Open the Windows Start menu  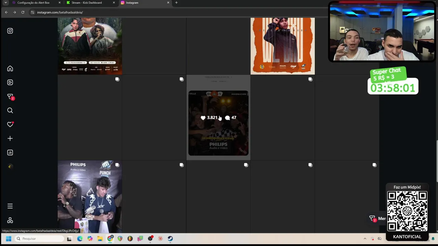point(9,239)
